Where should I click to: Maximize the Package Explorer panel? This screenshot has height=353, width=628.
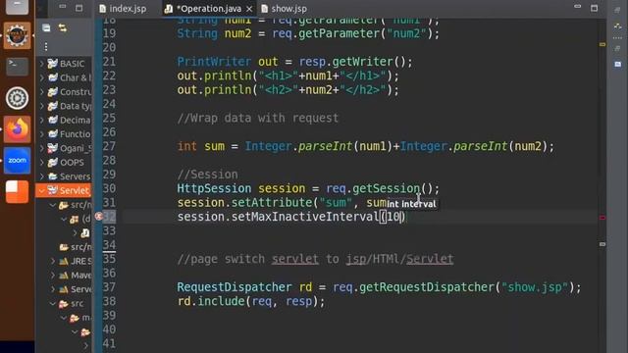click(78, 8)
